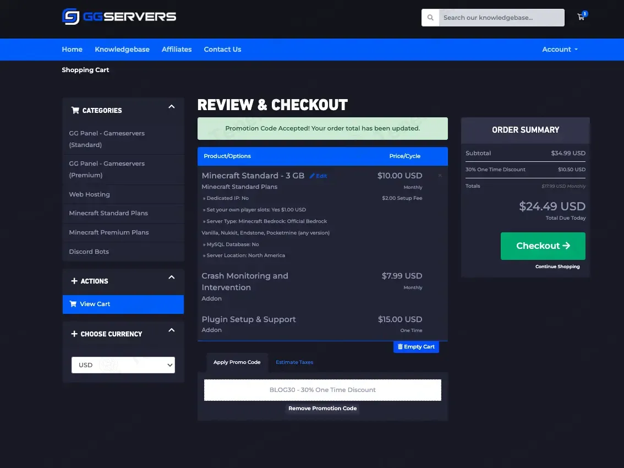Open the Affiliates menu item
Screen dimensions: 624x468
[177, 50]
